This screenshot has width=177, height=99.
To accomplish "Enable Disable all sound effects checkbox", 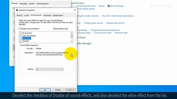I will click(x=20, y=29).
